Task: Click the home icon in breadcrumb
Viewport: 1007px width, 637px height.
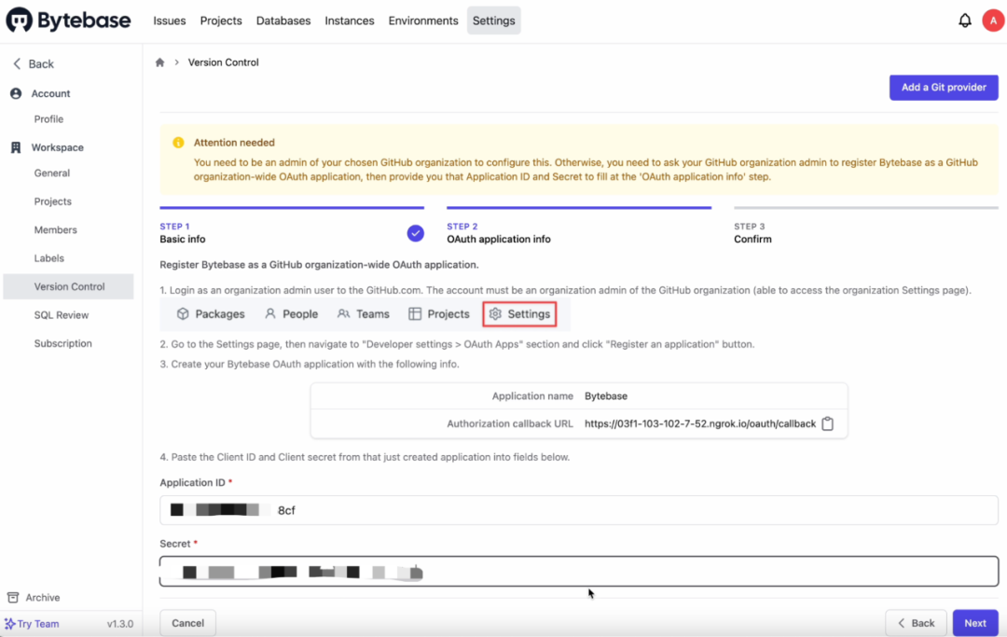Action: tap(159, 62)
